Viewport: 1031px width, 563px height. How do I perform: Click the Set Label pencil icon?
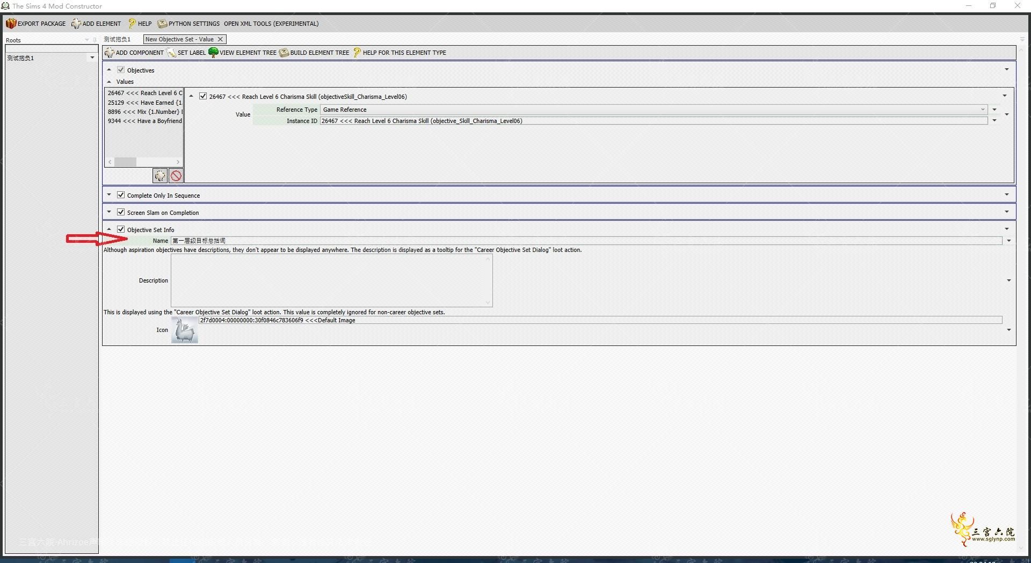tap(171, 53)
